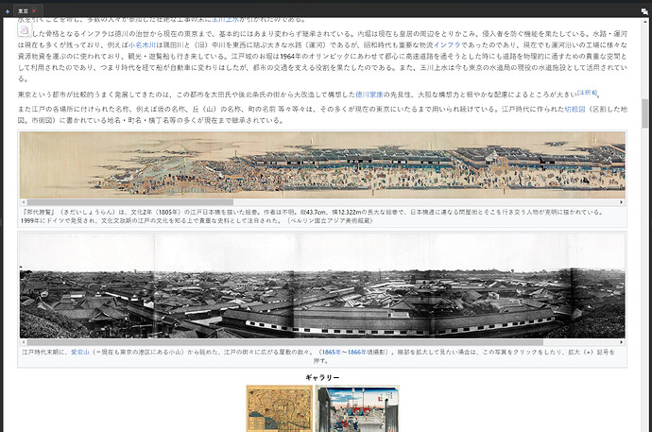Open the ukiyo-e street print gallery thumbnail
The image size is (652, 432).
[x=357, y=408]
